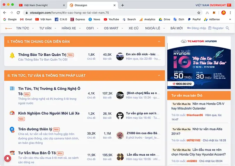Click the red notification bell button
The width and height of the screenshot is (235, 166).
[8, 158]
